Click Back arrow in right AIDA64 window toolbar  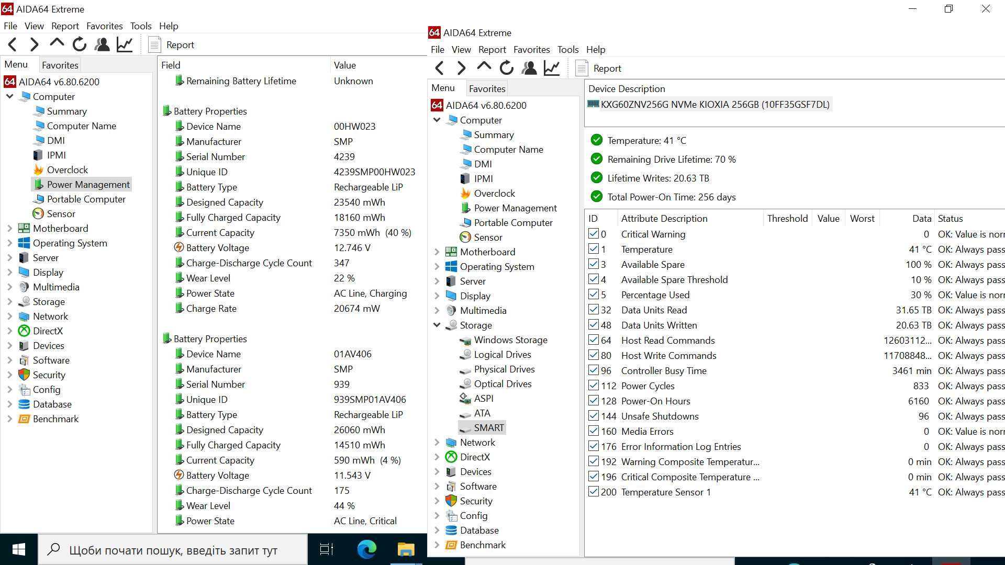pyautogui.click(x=440, y=68)
